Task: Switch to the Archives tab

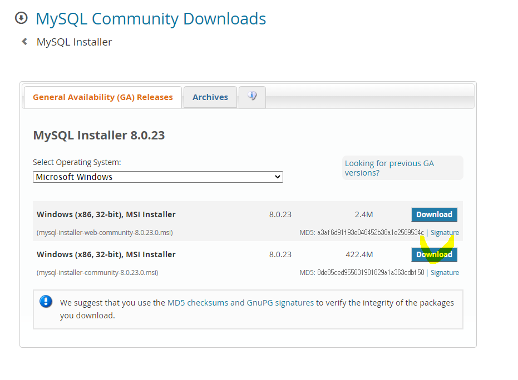Action: 210,97
